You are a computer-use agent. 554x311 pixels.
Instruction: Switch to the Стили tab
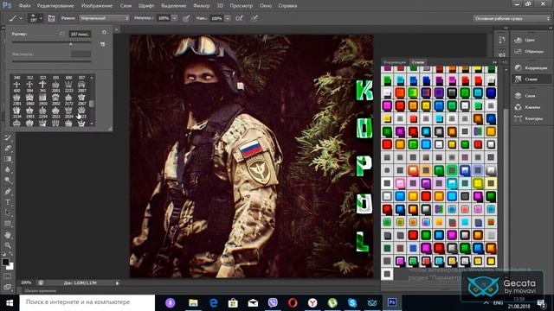tap(417, 62)
